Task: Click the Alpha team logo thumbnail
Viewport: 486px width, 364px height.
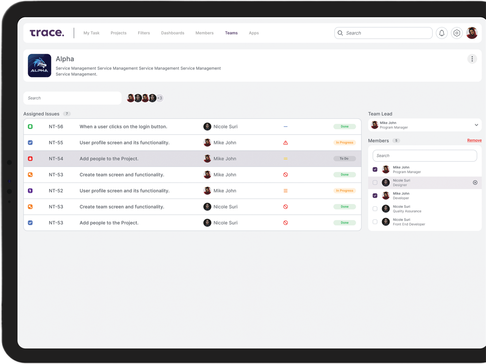Action: pyautogui.click(x=40, y=66)
